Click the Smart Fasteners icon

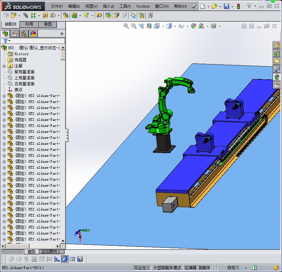point(45,16)
